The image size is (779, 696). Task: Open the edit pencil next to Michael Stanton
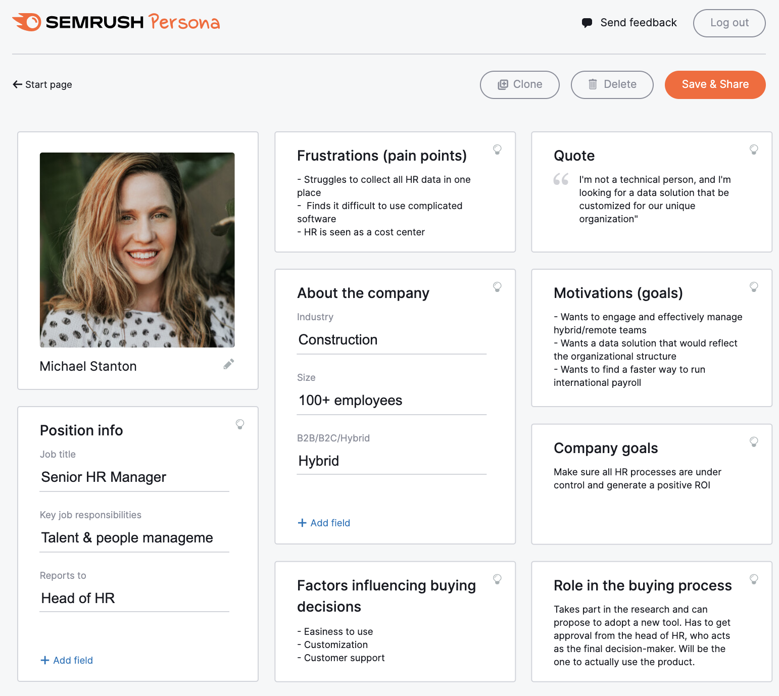[228, 364]
